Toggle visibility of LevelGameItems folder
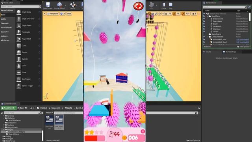Viewport: 252px width, 142px height. (204, 37)
